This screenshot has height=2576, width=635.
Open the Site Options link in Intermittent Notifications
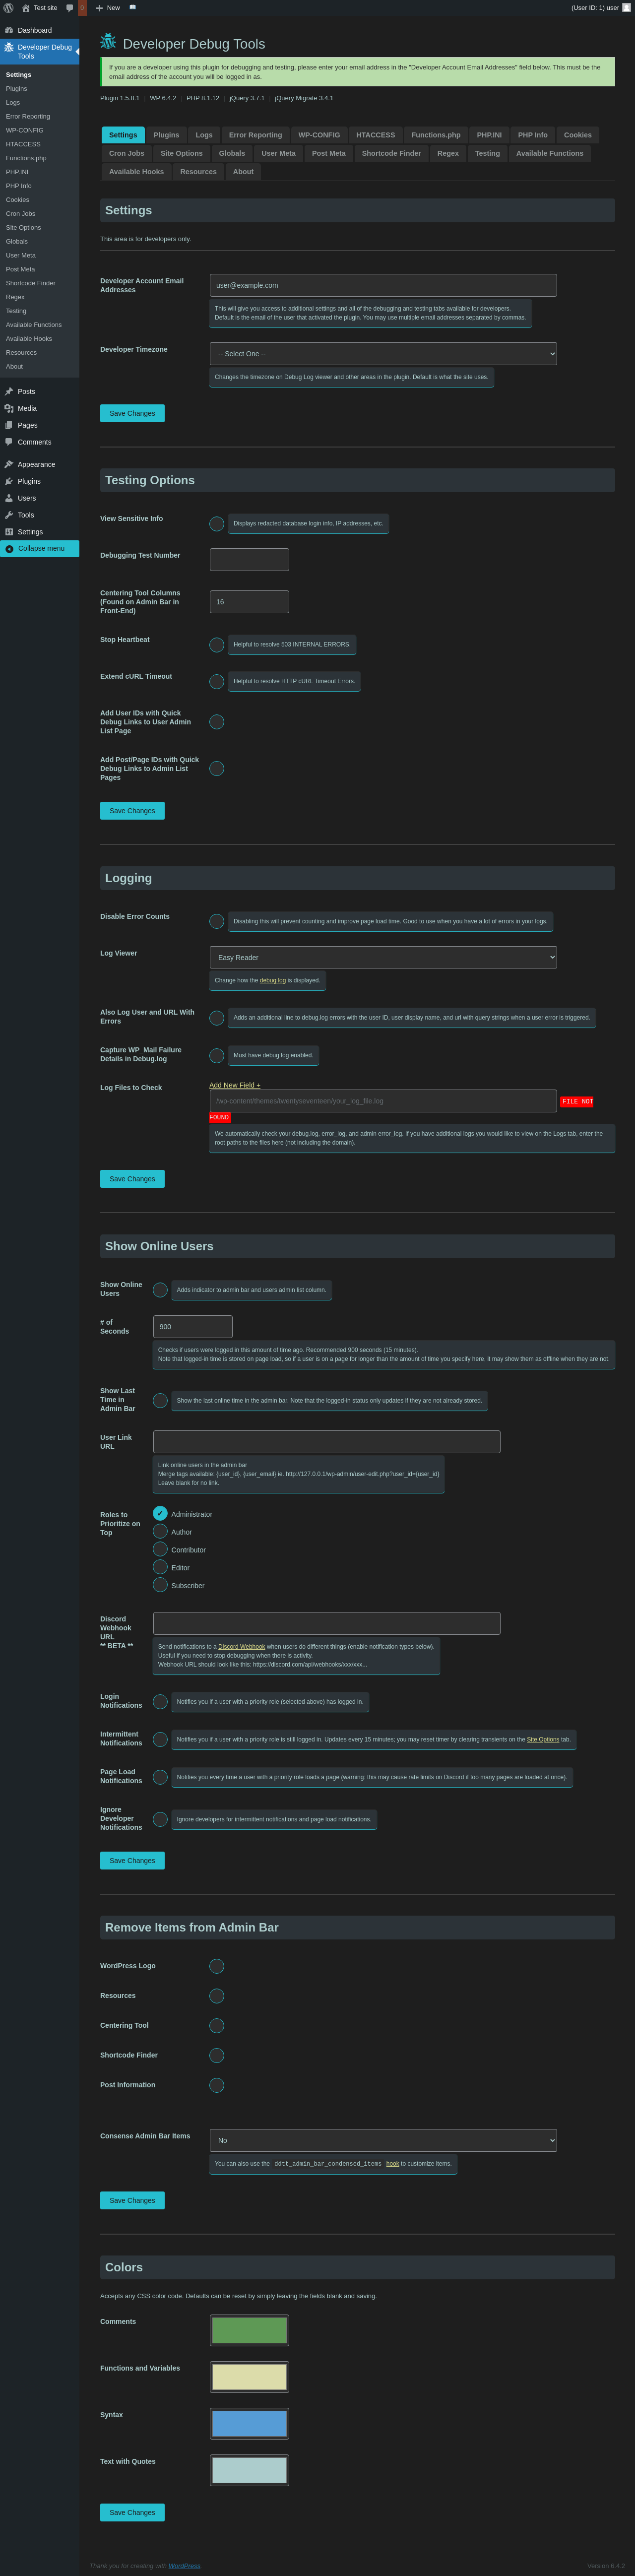(543, 1740)
